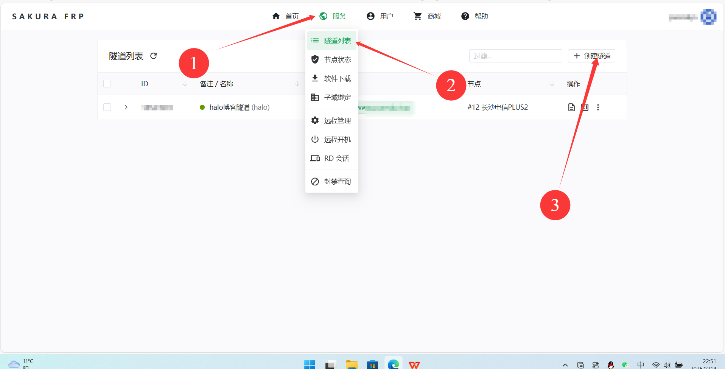Tick the checkbox for halo博客隧道 row
The height and width of the screenshot is (369, 725).
pos(107,107)
